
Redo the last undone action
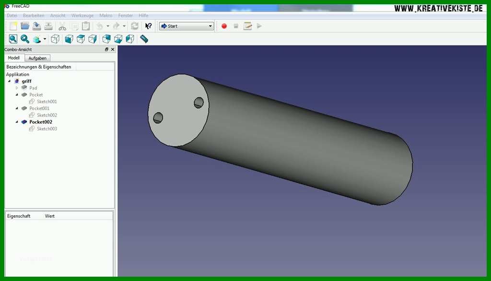click(x=116, y=26)
